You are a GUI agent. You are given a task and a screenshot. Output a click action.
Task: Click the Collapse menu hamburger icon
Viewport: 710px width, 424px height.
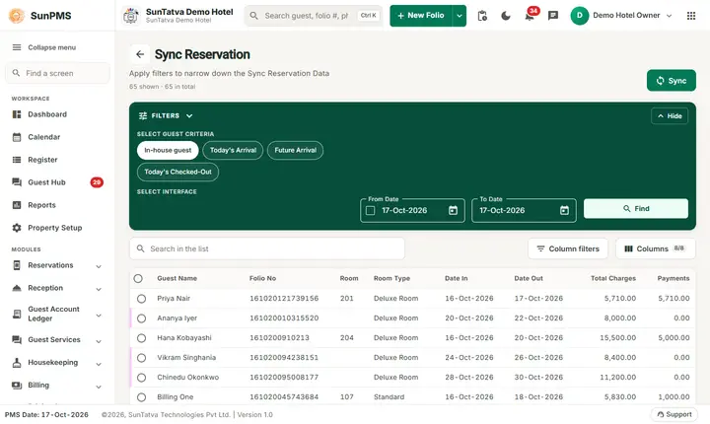(x=17, y=47)
